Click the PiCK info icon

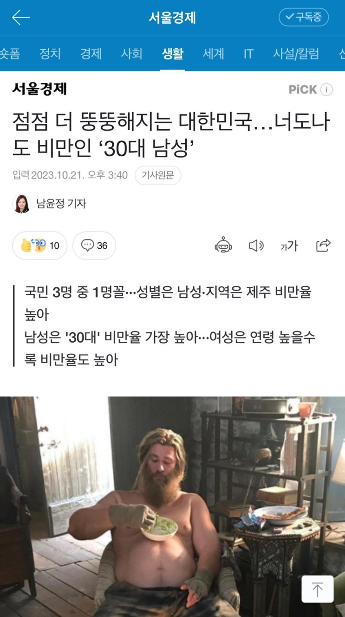point(326,90)
